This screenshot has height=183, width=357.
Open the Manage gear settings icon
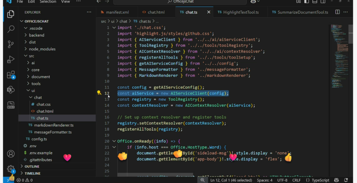tap(11, 169)
